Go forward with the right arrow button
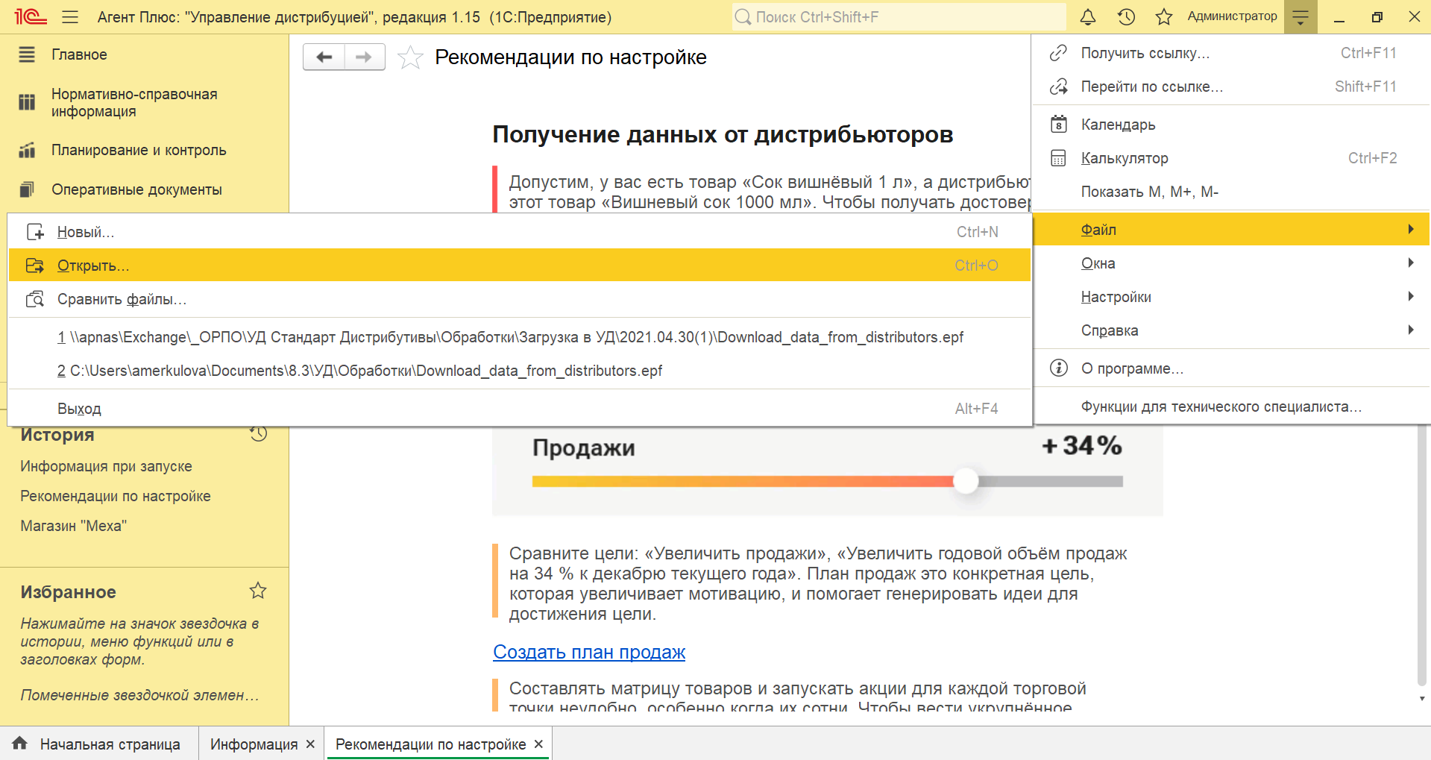The width and height of the screenshot is (1431, 760). 364,57
